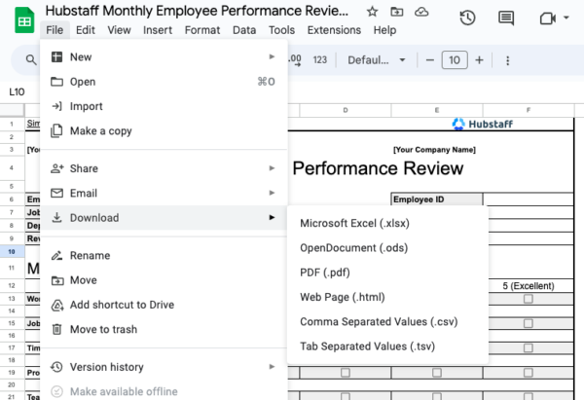
Task: Decrease font size with minus button
Action: click(430, 60)
